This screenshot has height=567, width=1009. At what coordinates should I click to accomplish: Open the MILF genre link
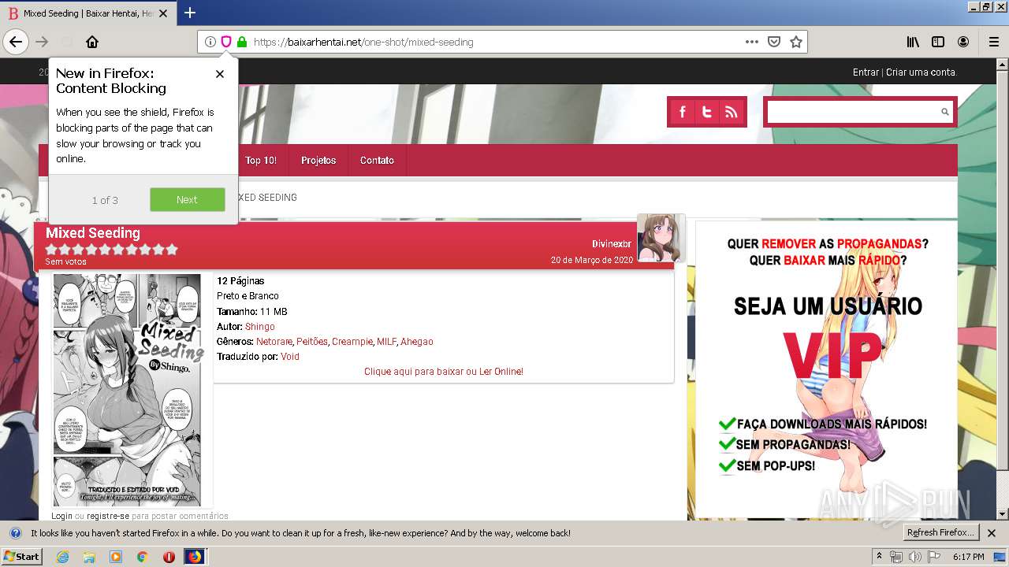click(x=386, y=341)
